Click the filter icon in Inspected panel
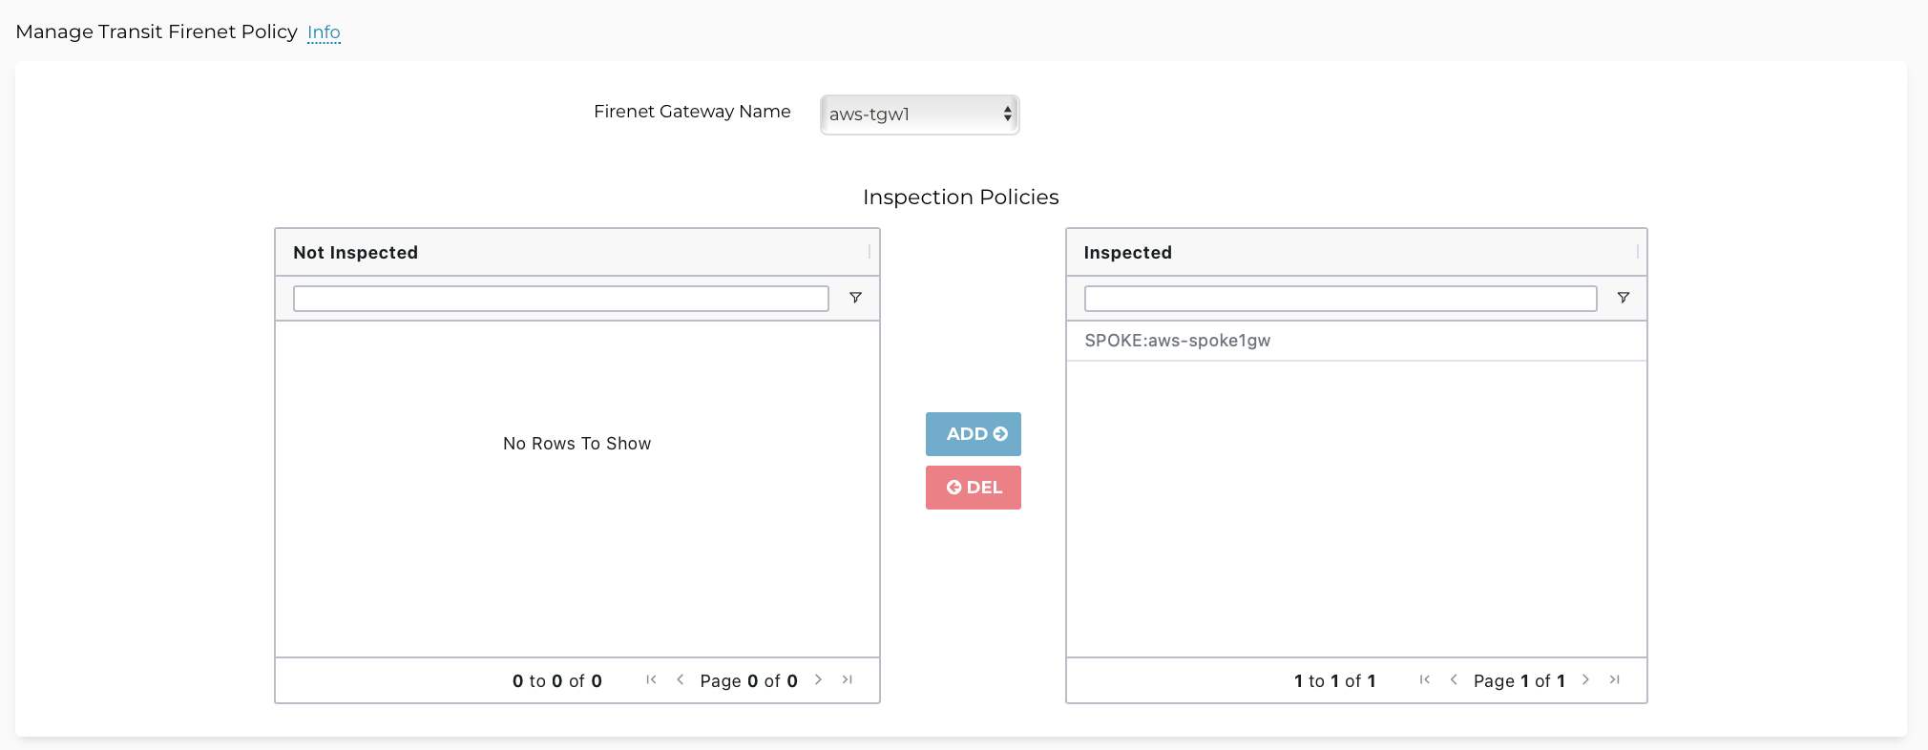 (x=1623, y=298)
